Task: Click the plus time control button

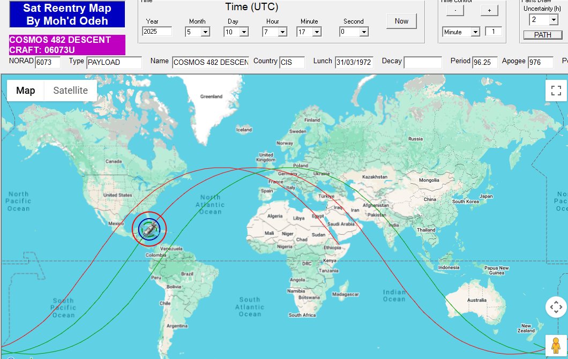Action: pos(489,10)
